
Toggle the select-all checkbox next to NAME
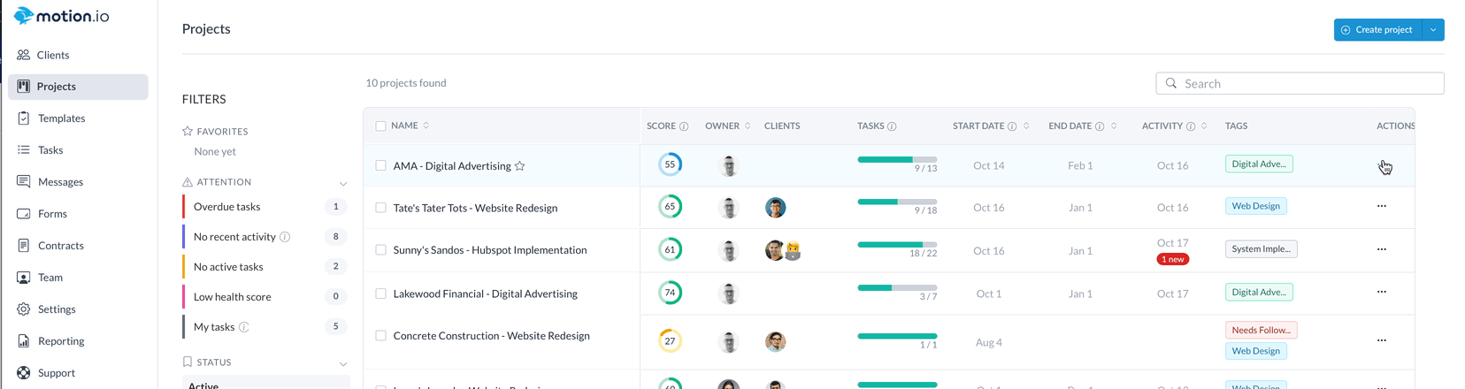[x=381, y=126]
